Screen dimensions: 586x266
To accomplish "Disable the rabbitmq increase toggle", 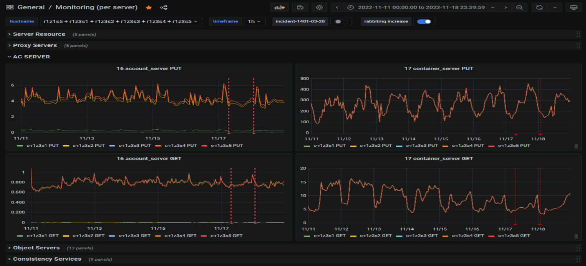I will pos(424,22).
